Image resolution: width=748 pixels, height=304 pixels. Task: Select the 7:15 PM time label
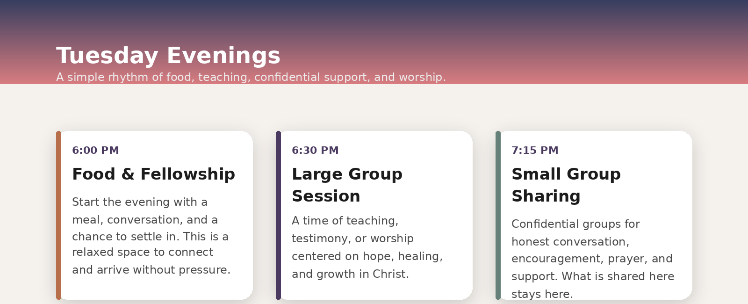click(x=535, y=151)
